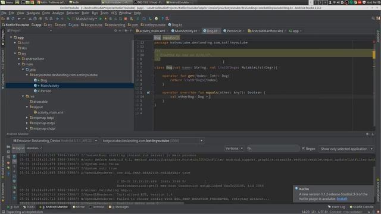The image size is (381, 214).
Task: Click the Make Project hammer icon
Action: [68, 18]
